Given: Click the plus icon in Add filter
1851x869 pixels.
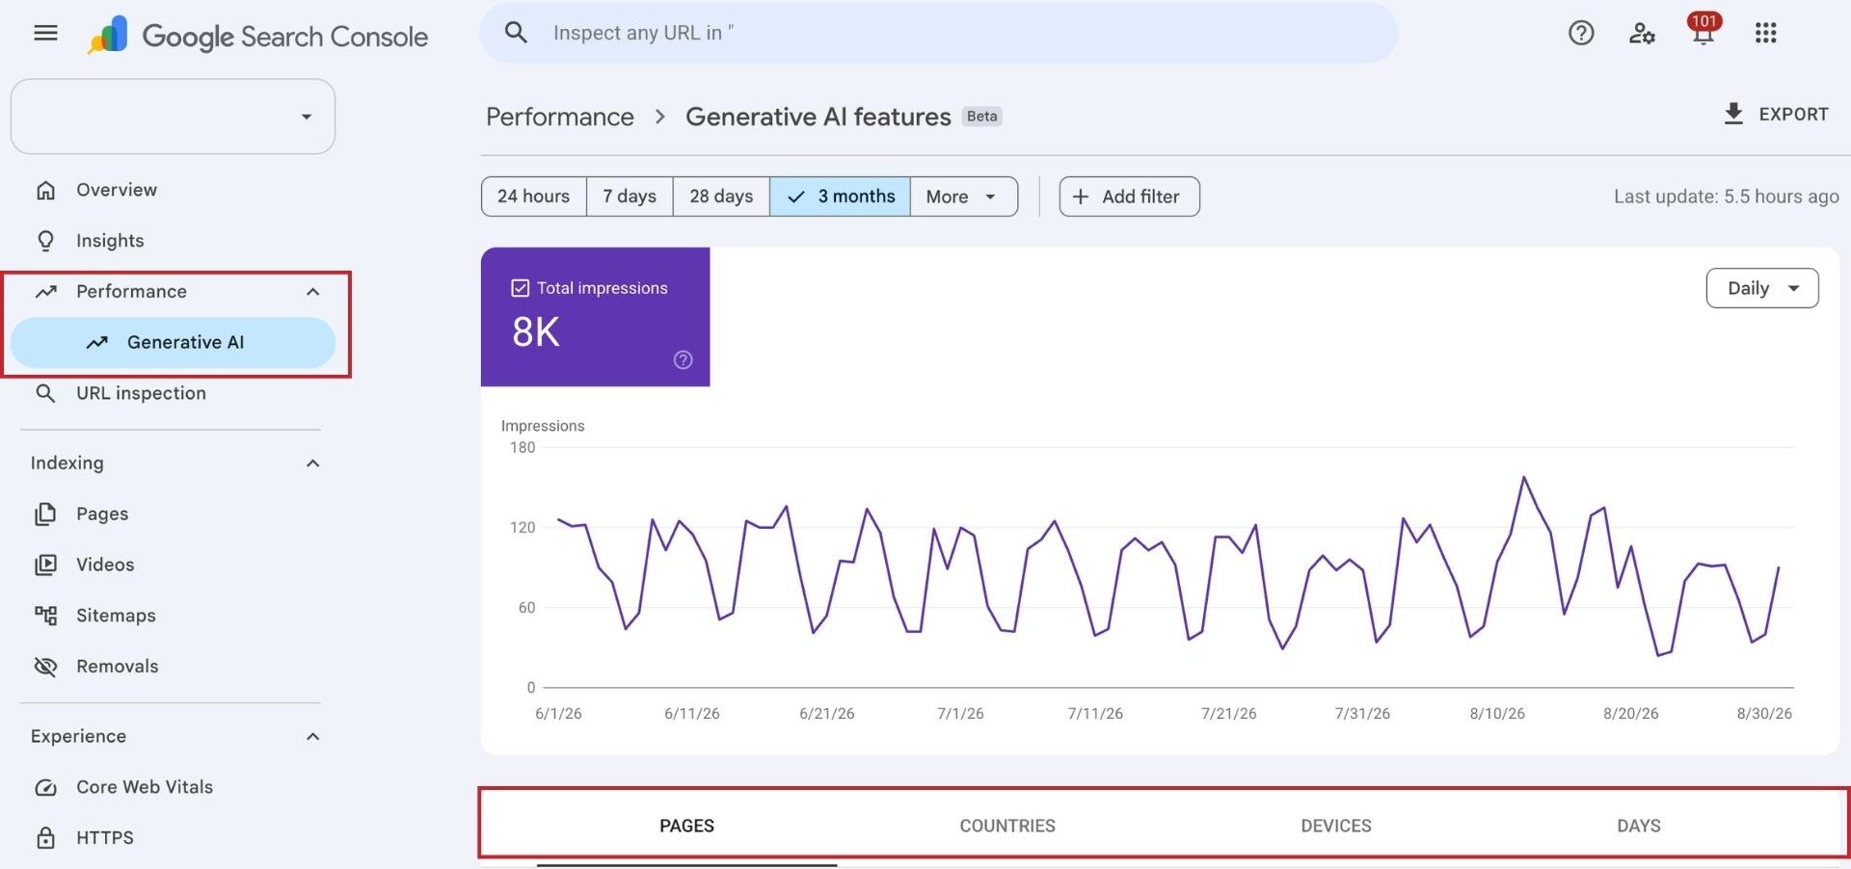Looking at the screenshot, I should [1081, 197].
